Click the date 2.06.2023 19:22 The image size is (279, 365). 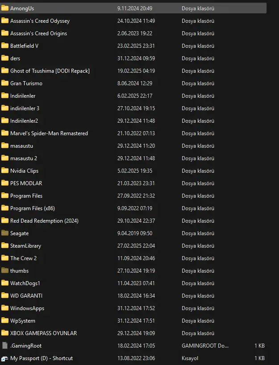point(135,33)
